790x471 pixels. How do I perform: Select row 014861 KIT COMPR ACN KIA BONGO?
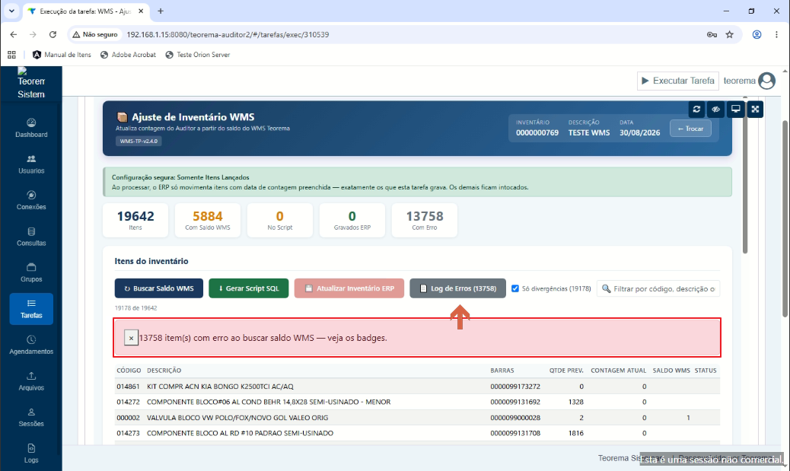coord(417,387)
